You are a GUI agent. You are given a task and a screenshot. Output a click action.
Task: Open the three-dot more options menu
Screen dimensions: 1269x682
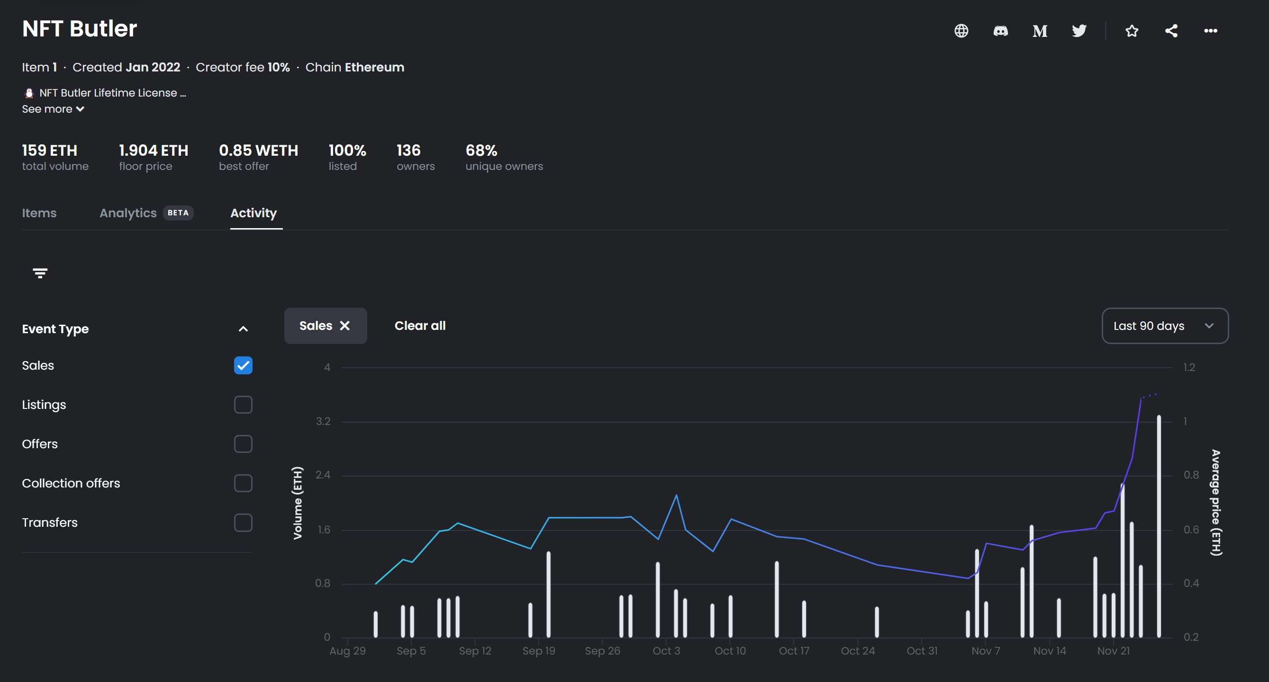(1210, 31)
